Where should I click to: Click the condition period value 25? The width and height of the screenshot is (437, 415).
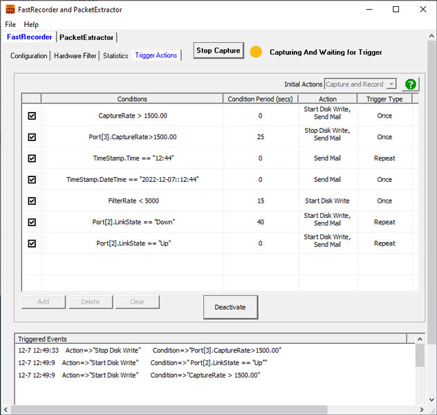261,137
